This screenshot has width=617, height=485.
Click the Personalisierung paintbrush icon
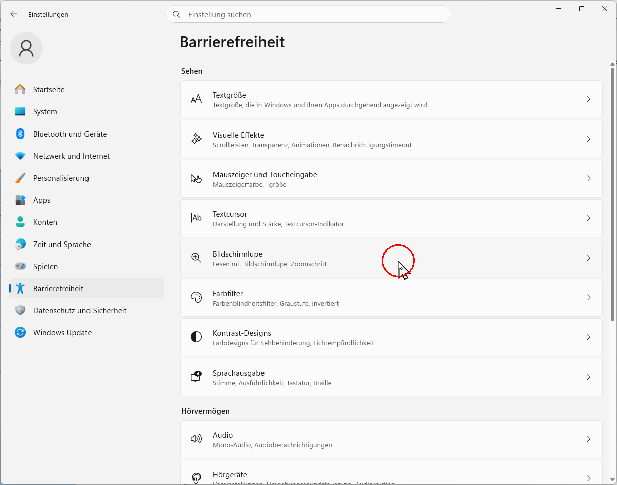20,178
